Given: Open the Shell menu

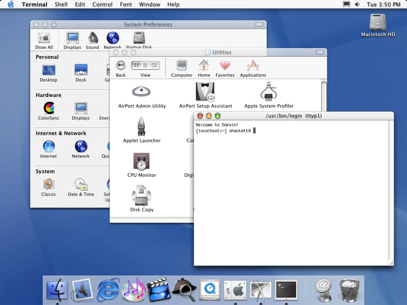Looking at the screenshot, I should [61, 4].
